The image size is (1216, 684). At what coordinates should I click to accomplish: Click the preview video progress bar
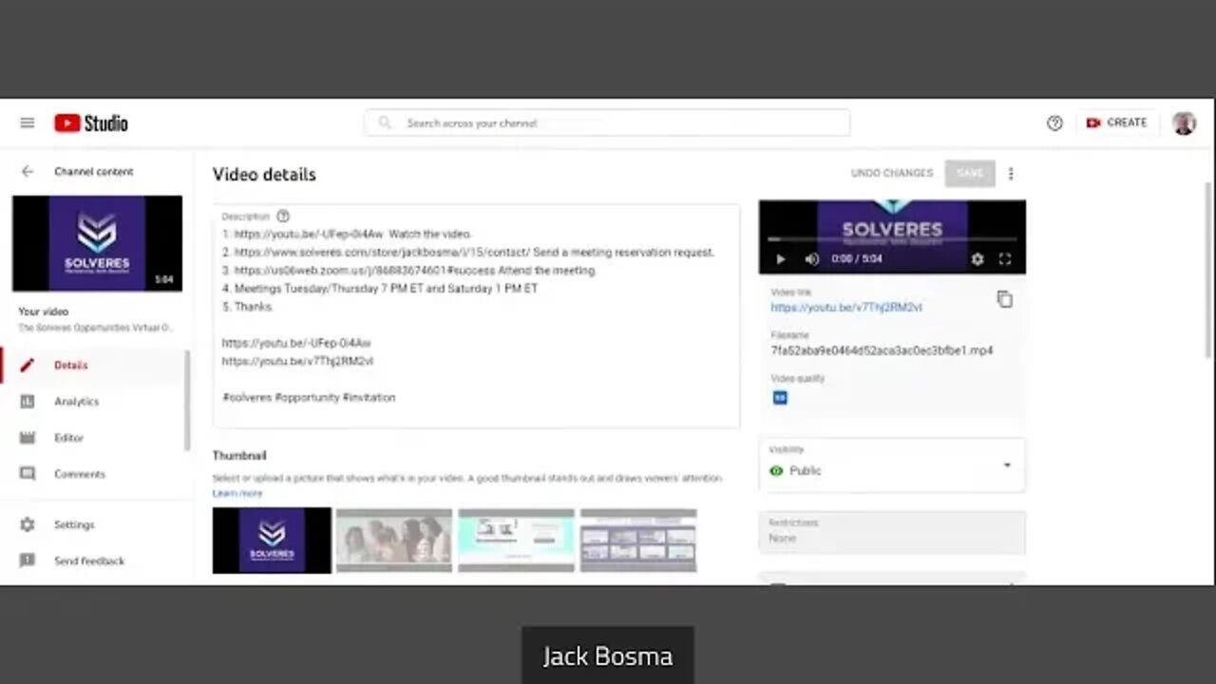coord(892,239)
